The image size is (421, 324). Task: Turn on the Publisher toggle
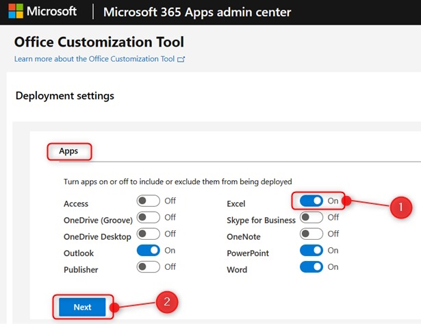149,267
